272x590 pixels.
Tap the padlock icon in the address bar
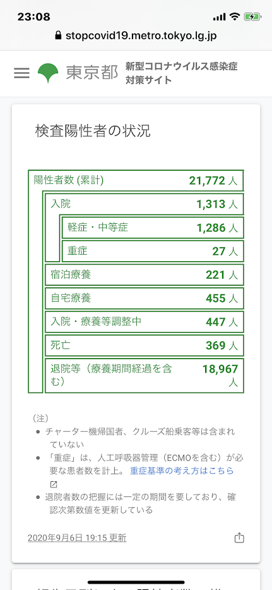58,36
